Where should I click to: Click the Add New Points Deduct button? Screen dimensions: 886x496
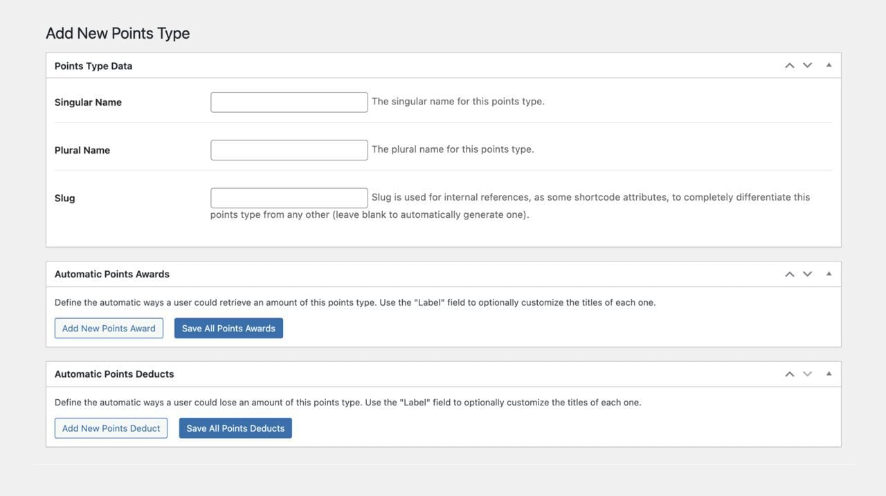click(x=111, y=427)
